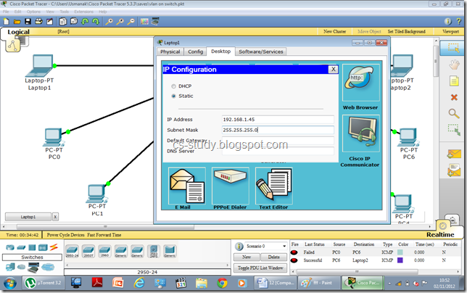Image resolution: width=467 pixels, height=293 pixels.
Task: Click the teal color swatch in Failed row
Action: tap(400, 252)
